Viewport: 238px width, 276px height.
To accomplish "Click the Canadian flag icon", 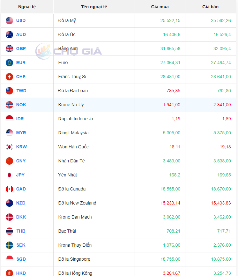I will pyautogui.click(x=9, y=189).
